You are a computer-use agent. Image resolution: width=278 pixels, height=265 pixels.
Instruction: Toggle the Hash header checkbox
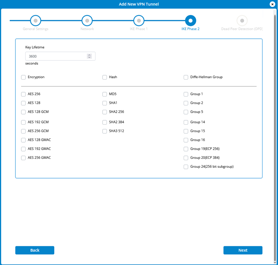point(105,77)
